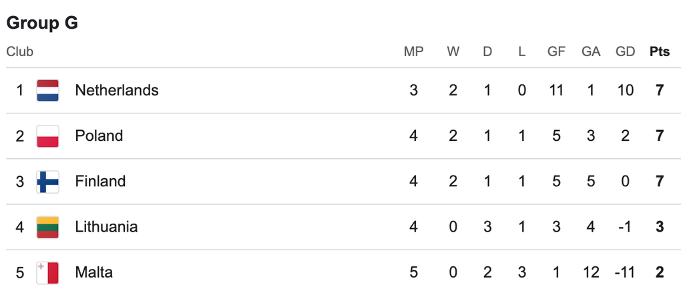This screenshot has height=293, width=681.
Task: Click the Club column header
Action: (20, 52)
